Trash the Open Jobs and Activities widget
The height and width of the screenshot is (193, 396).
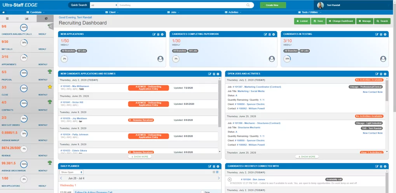[x=381, y=74]
